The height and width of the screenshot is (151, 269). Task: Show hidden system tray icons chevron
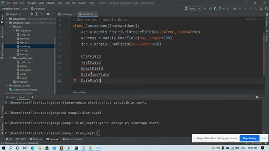(x=213, y=148)
